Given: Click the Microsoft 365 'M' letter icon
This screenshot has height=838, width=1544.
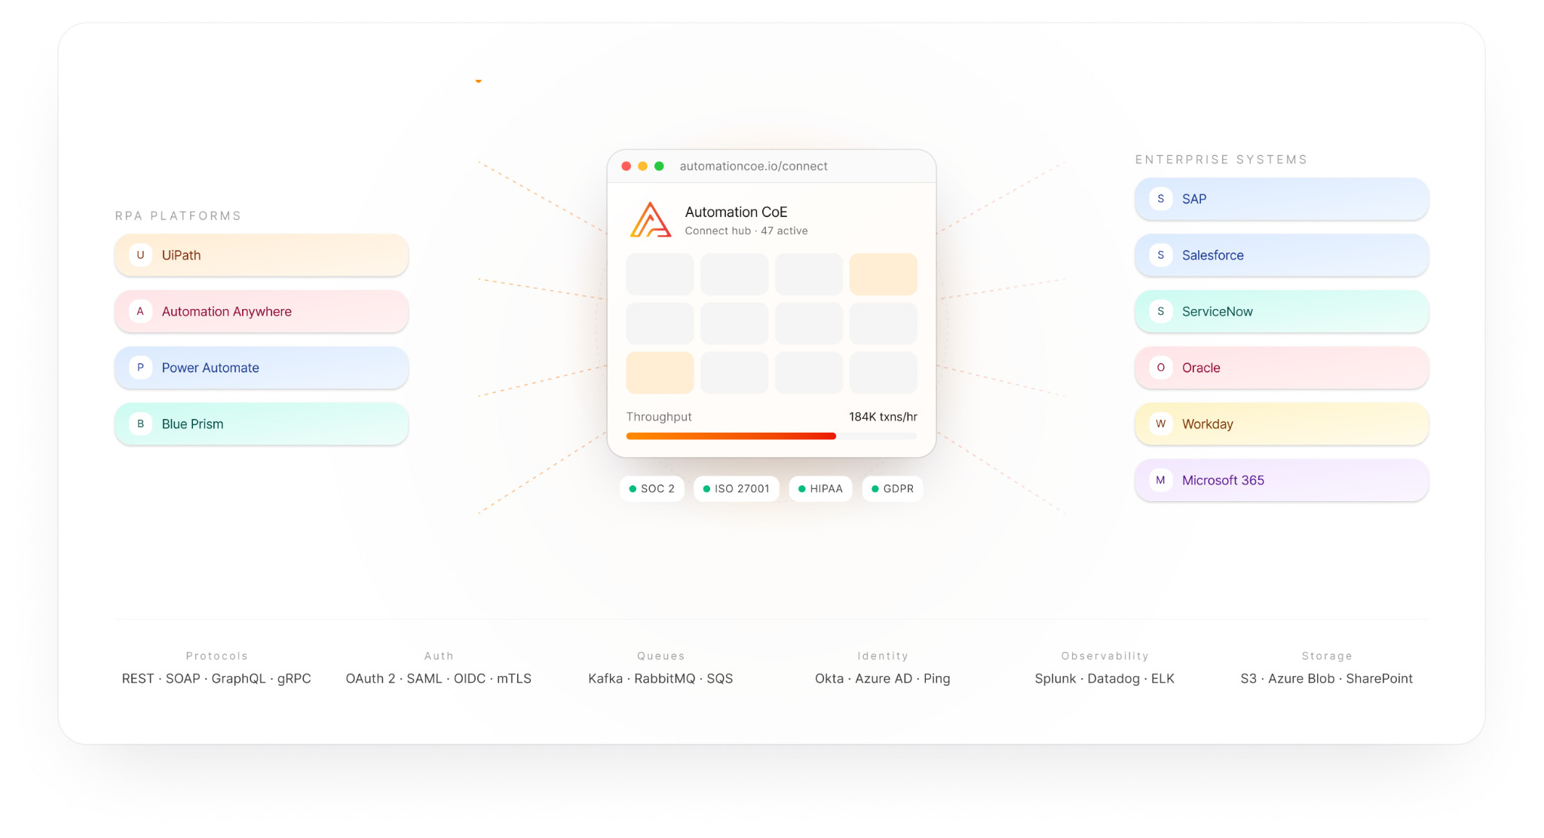Looking at the screenshot, I should [x=1160, y=480].
